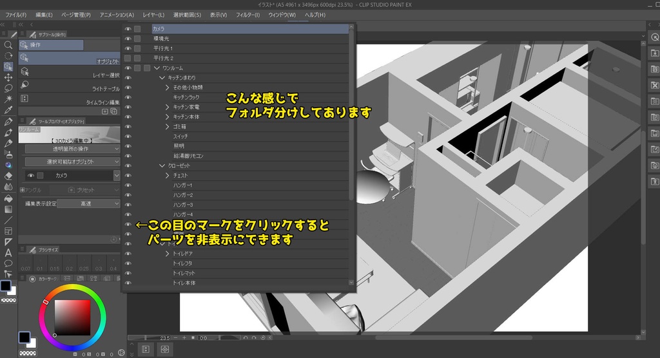Select the Zoom magnifier tool
Image resolution: width=660 pixels, height=358 pixels.
coord(8,44)
